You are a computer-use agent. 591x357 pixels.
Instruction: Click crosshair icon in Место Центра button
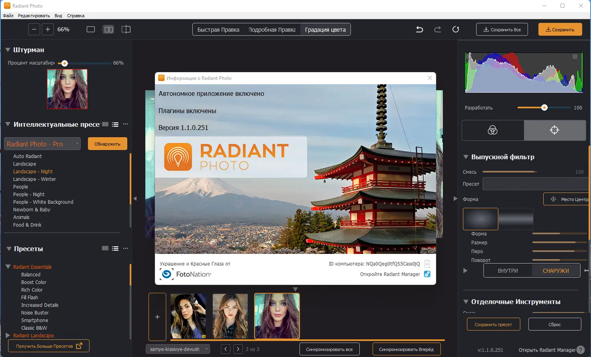coord(553,199)
